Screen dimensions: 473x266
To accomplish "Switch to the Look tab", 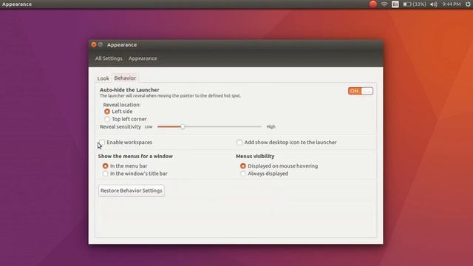I will tap(103, 78).
